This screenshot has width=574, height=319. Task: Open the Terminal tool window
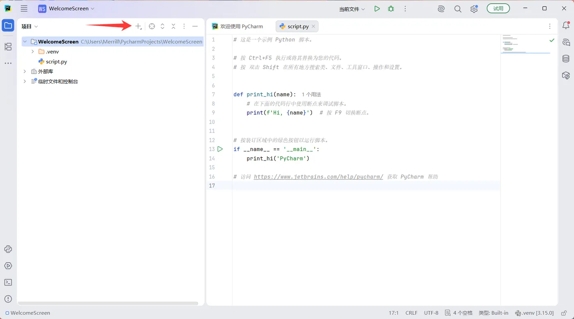point(8,282)
